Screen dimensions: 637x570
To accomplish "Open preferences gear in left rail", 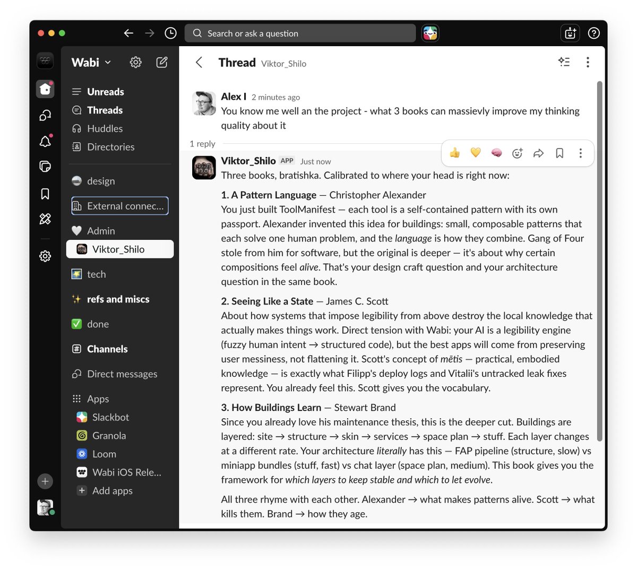I will click(x=45, y=256).
